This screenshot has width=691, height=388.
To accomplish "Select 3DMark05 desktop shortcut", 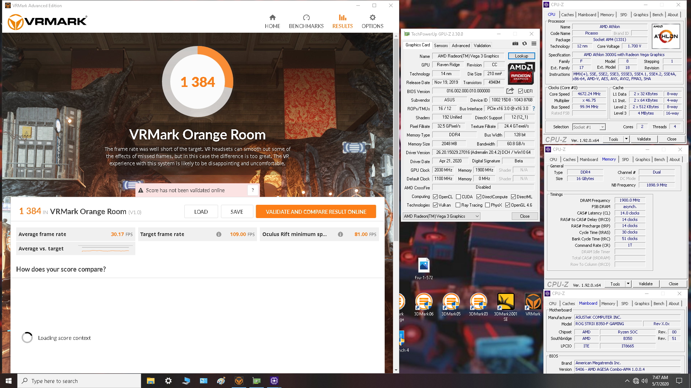I will click(451, 304).
